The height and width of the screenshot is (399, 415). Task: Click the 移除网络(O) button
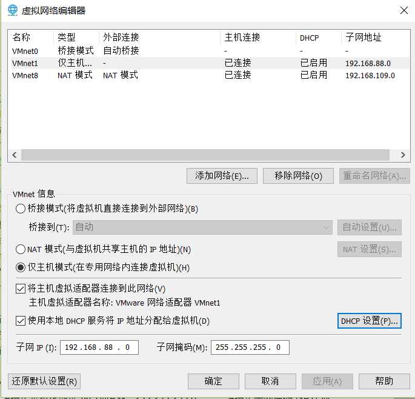298,176
